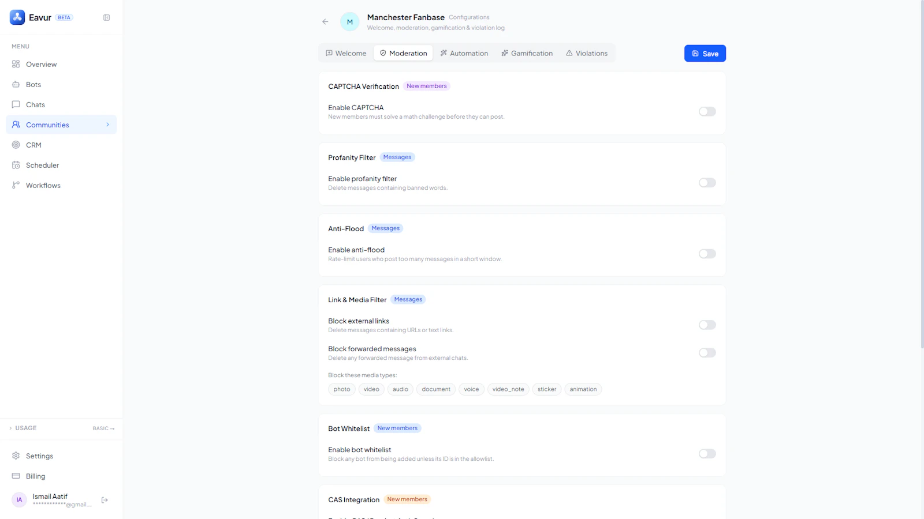Image resolution: width=924 pixels, height=519 pixels.
Task: Open Overview in the menu
Action: (61, 64)
